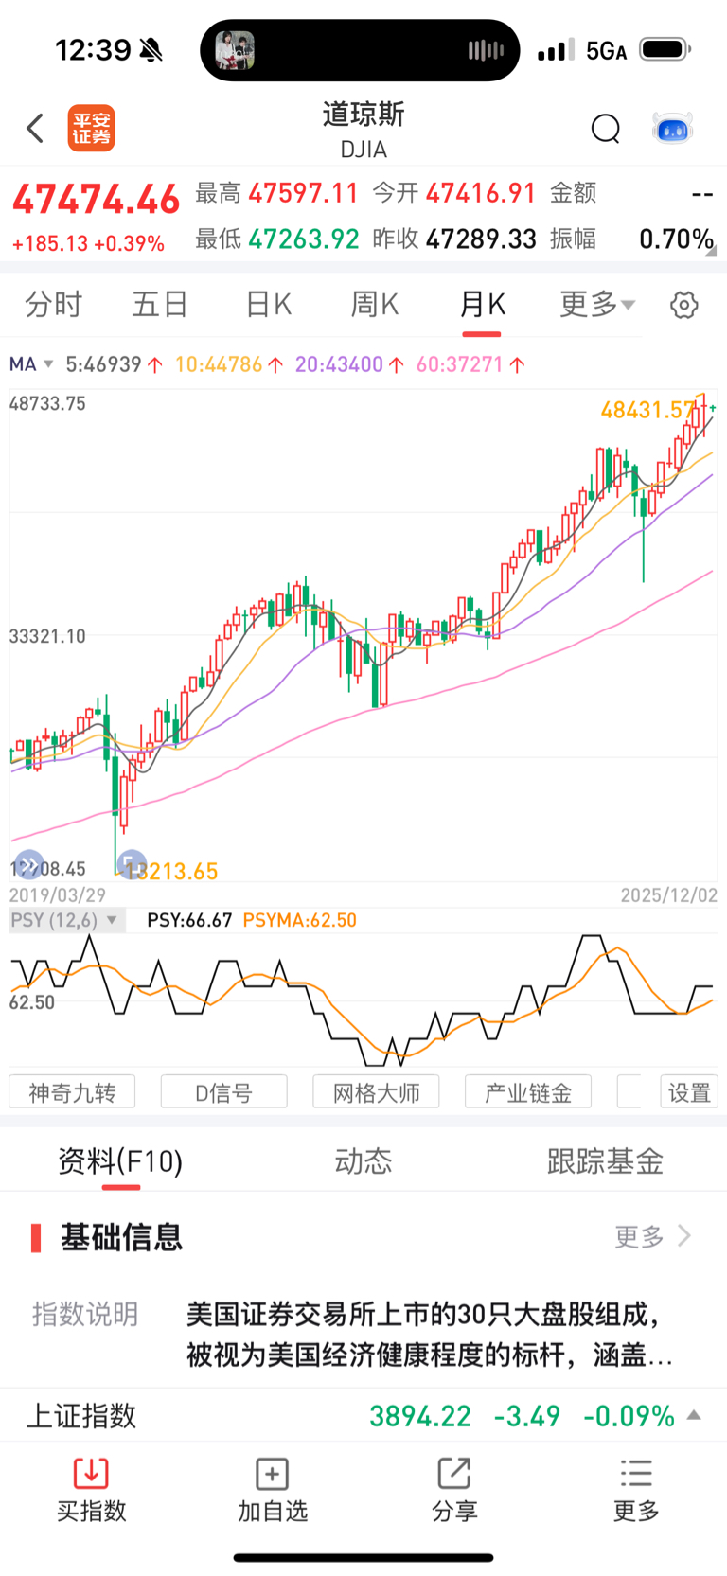
Task: Click the 设置 indicator settings button
Action: [688, 1092]
